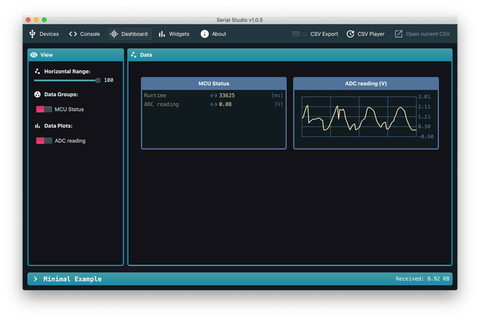The height and width of the screenshot is (320, 480).
Task: Click the Dashboard waveform icon
Action: point(114,34)
